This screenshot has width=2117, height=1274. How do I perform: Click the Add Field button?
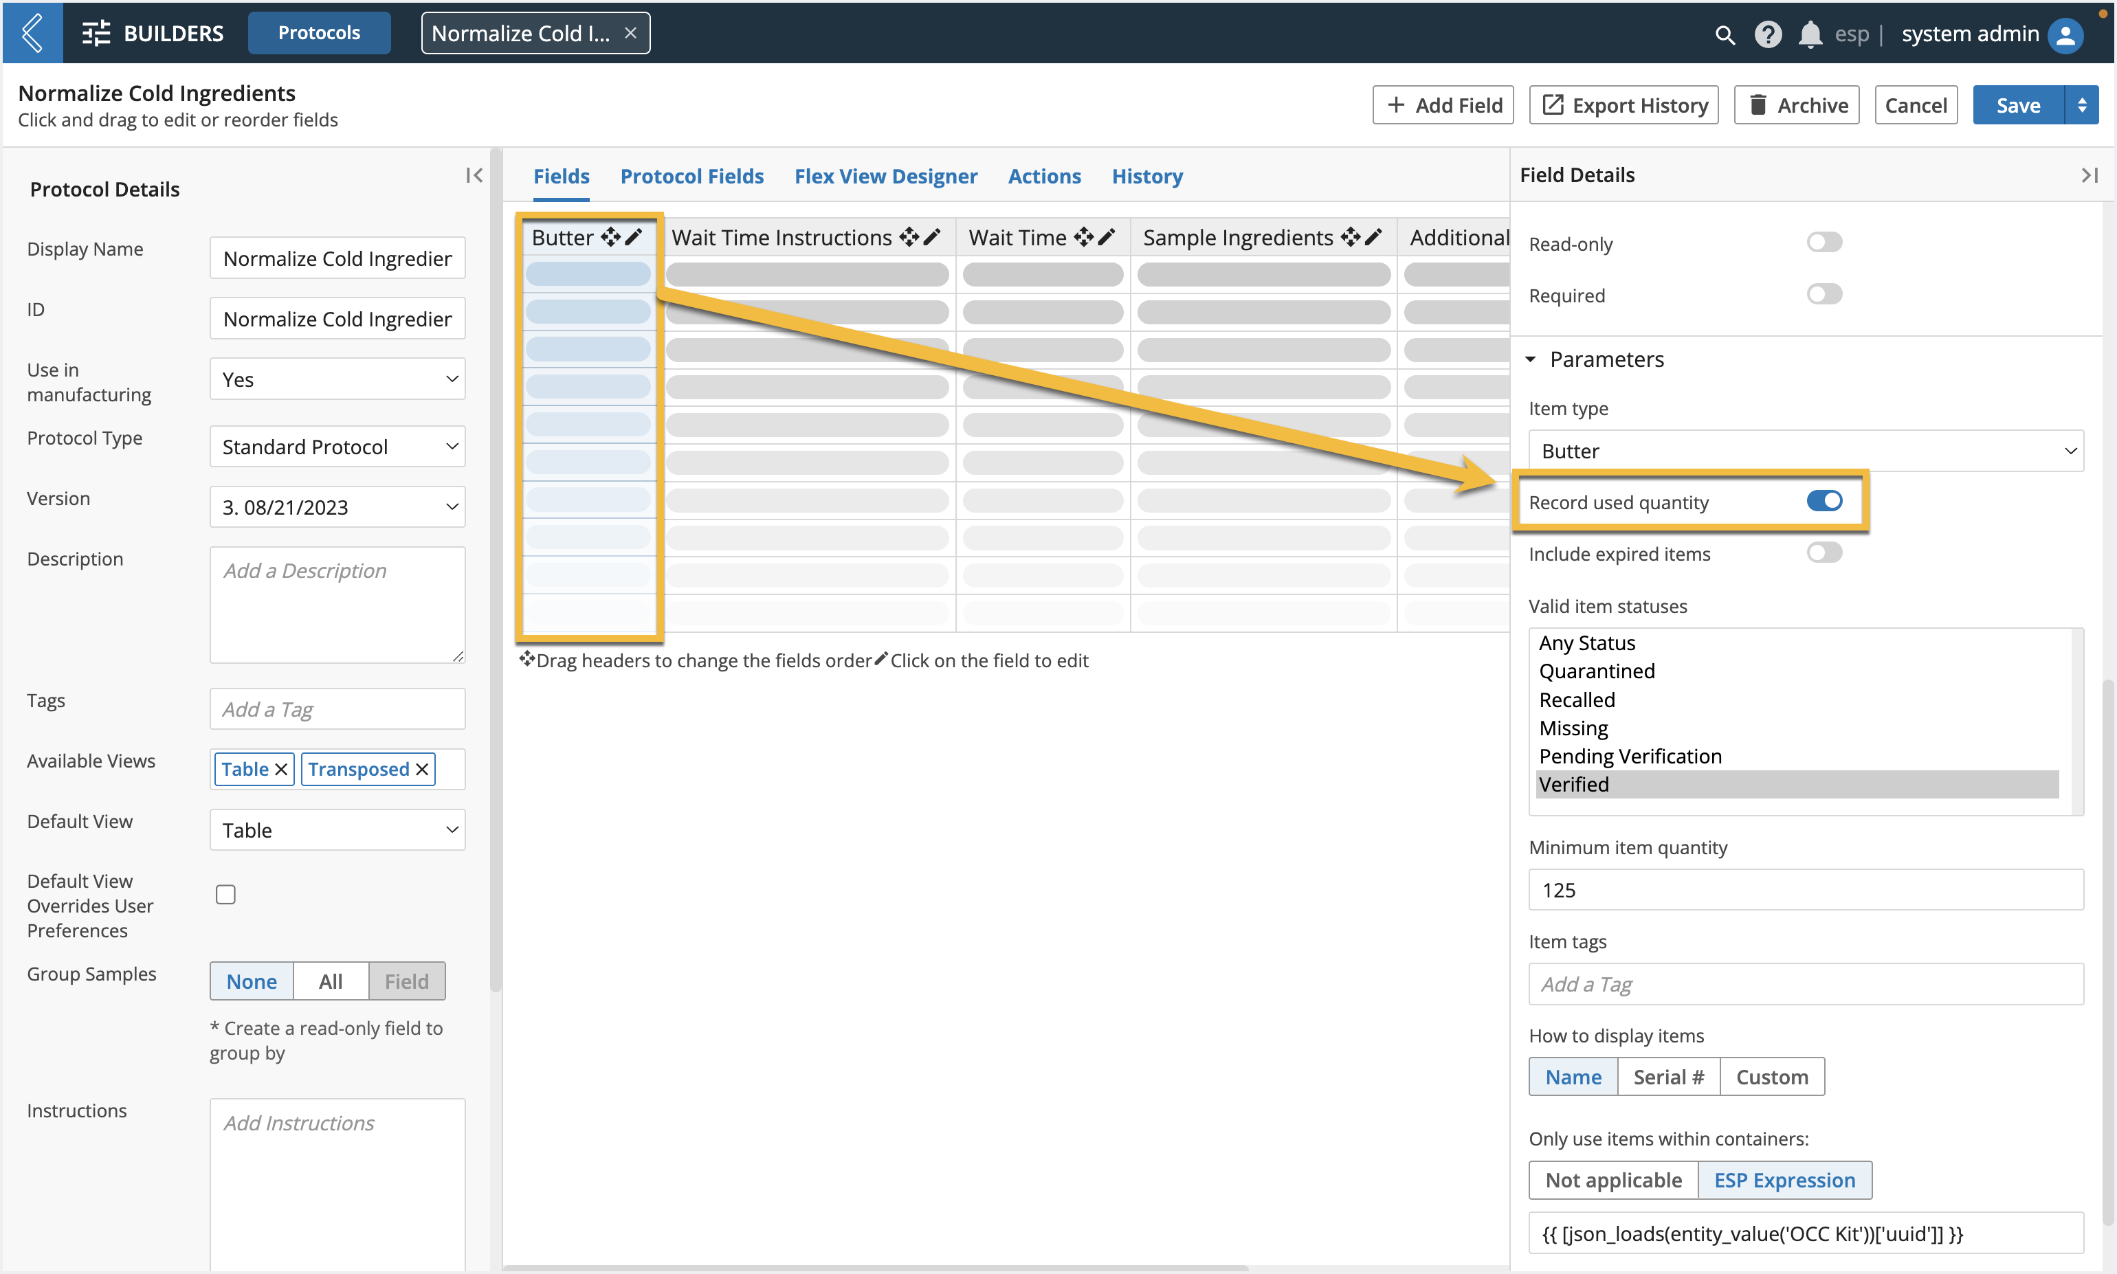click(1443, 106)
